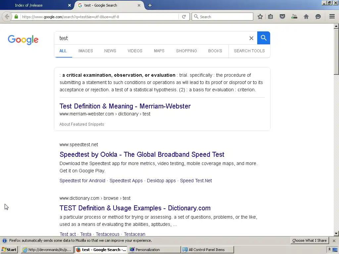Select the NEWS search tab
Image resolution: width=339 pixels, height=254 pixels.
pos(110,51)
